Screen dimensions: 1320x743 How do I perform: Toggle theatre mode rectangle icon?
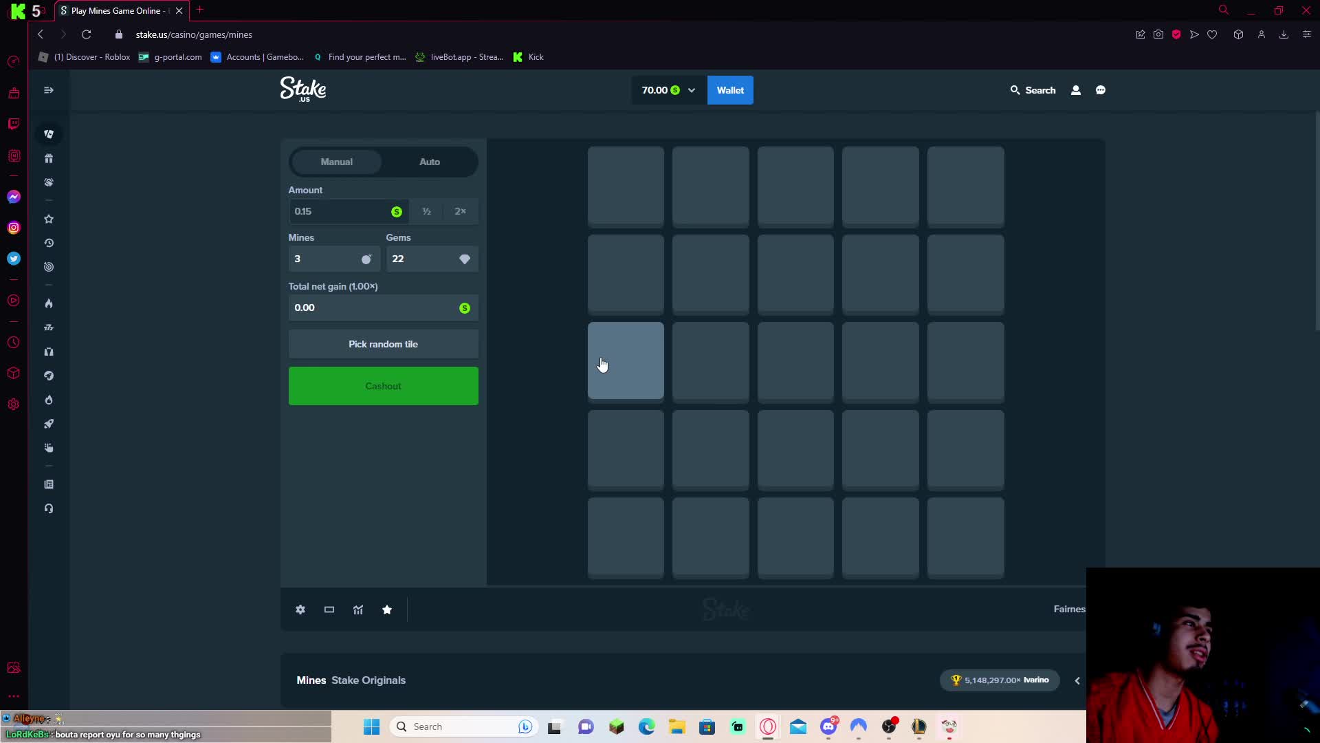(329, 610)
